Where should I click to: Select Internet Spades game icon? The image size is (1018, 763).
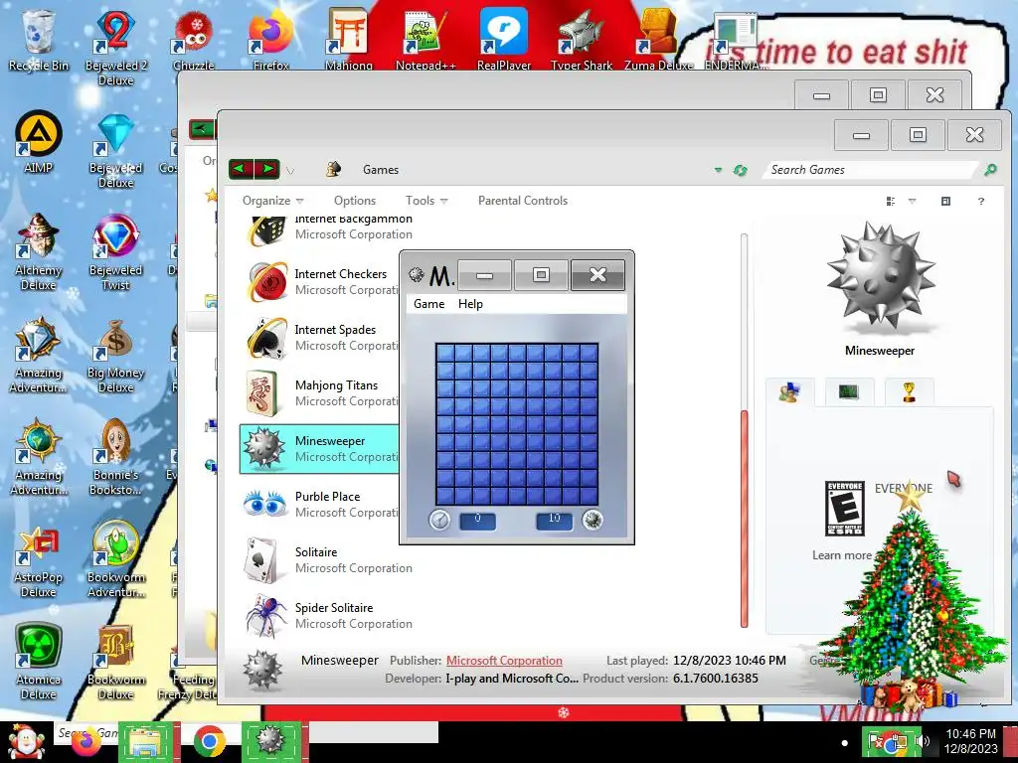pyautogui.click(x=266, y=338)
